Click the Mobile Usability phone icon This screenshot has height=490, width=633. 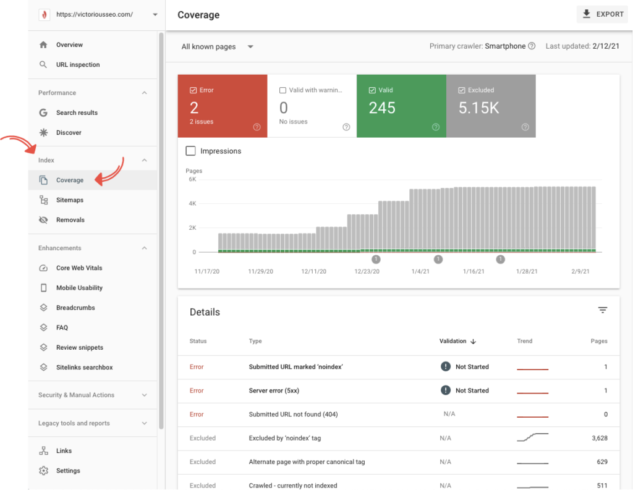(43, 288)
